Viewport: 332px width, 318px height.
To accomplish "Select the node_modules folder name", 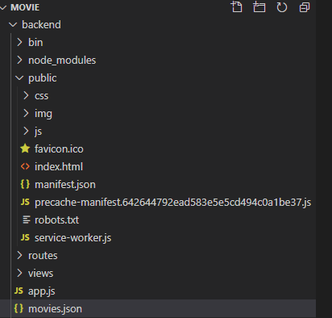I will [x=62, y=61].
